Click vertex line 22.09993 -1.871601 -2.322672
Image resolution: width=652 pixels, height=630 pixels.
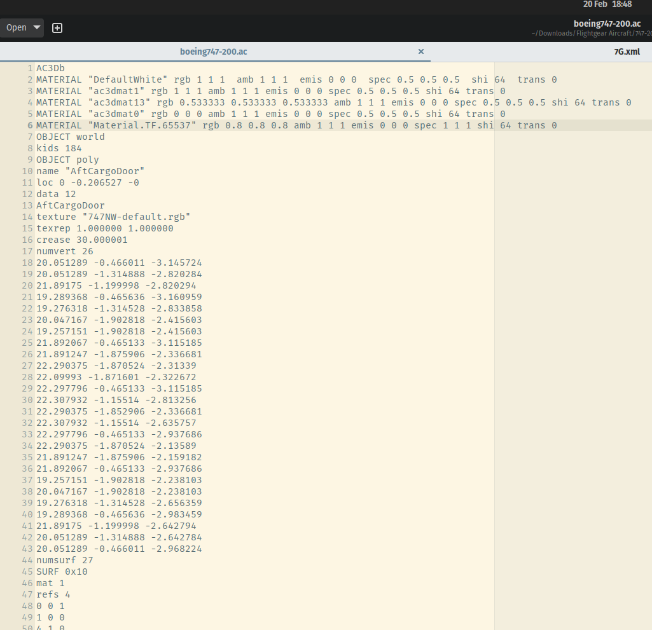116,377
